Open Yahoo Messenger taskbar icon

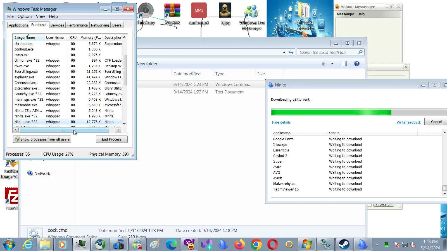tap(189, 245)
